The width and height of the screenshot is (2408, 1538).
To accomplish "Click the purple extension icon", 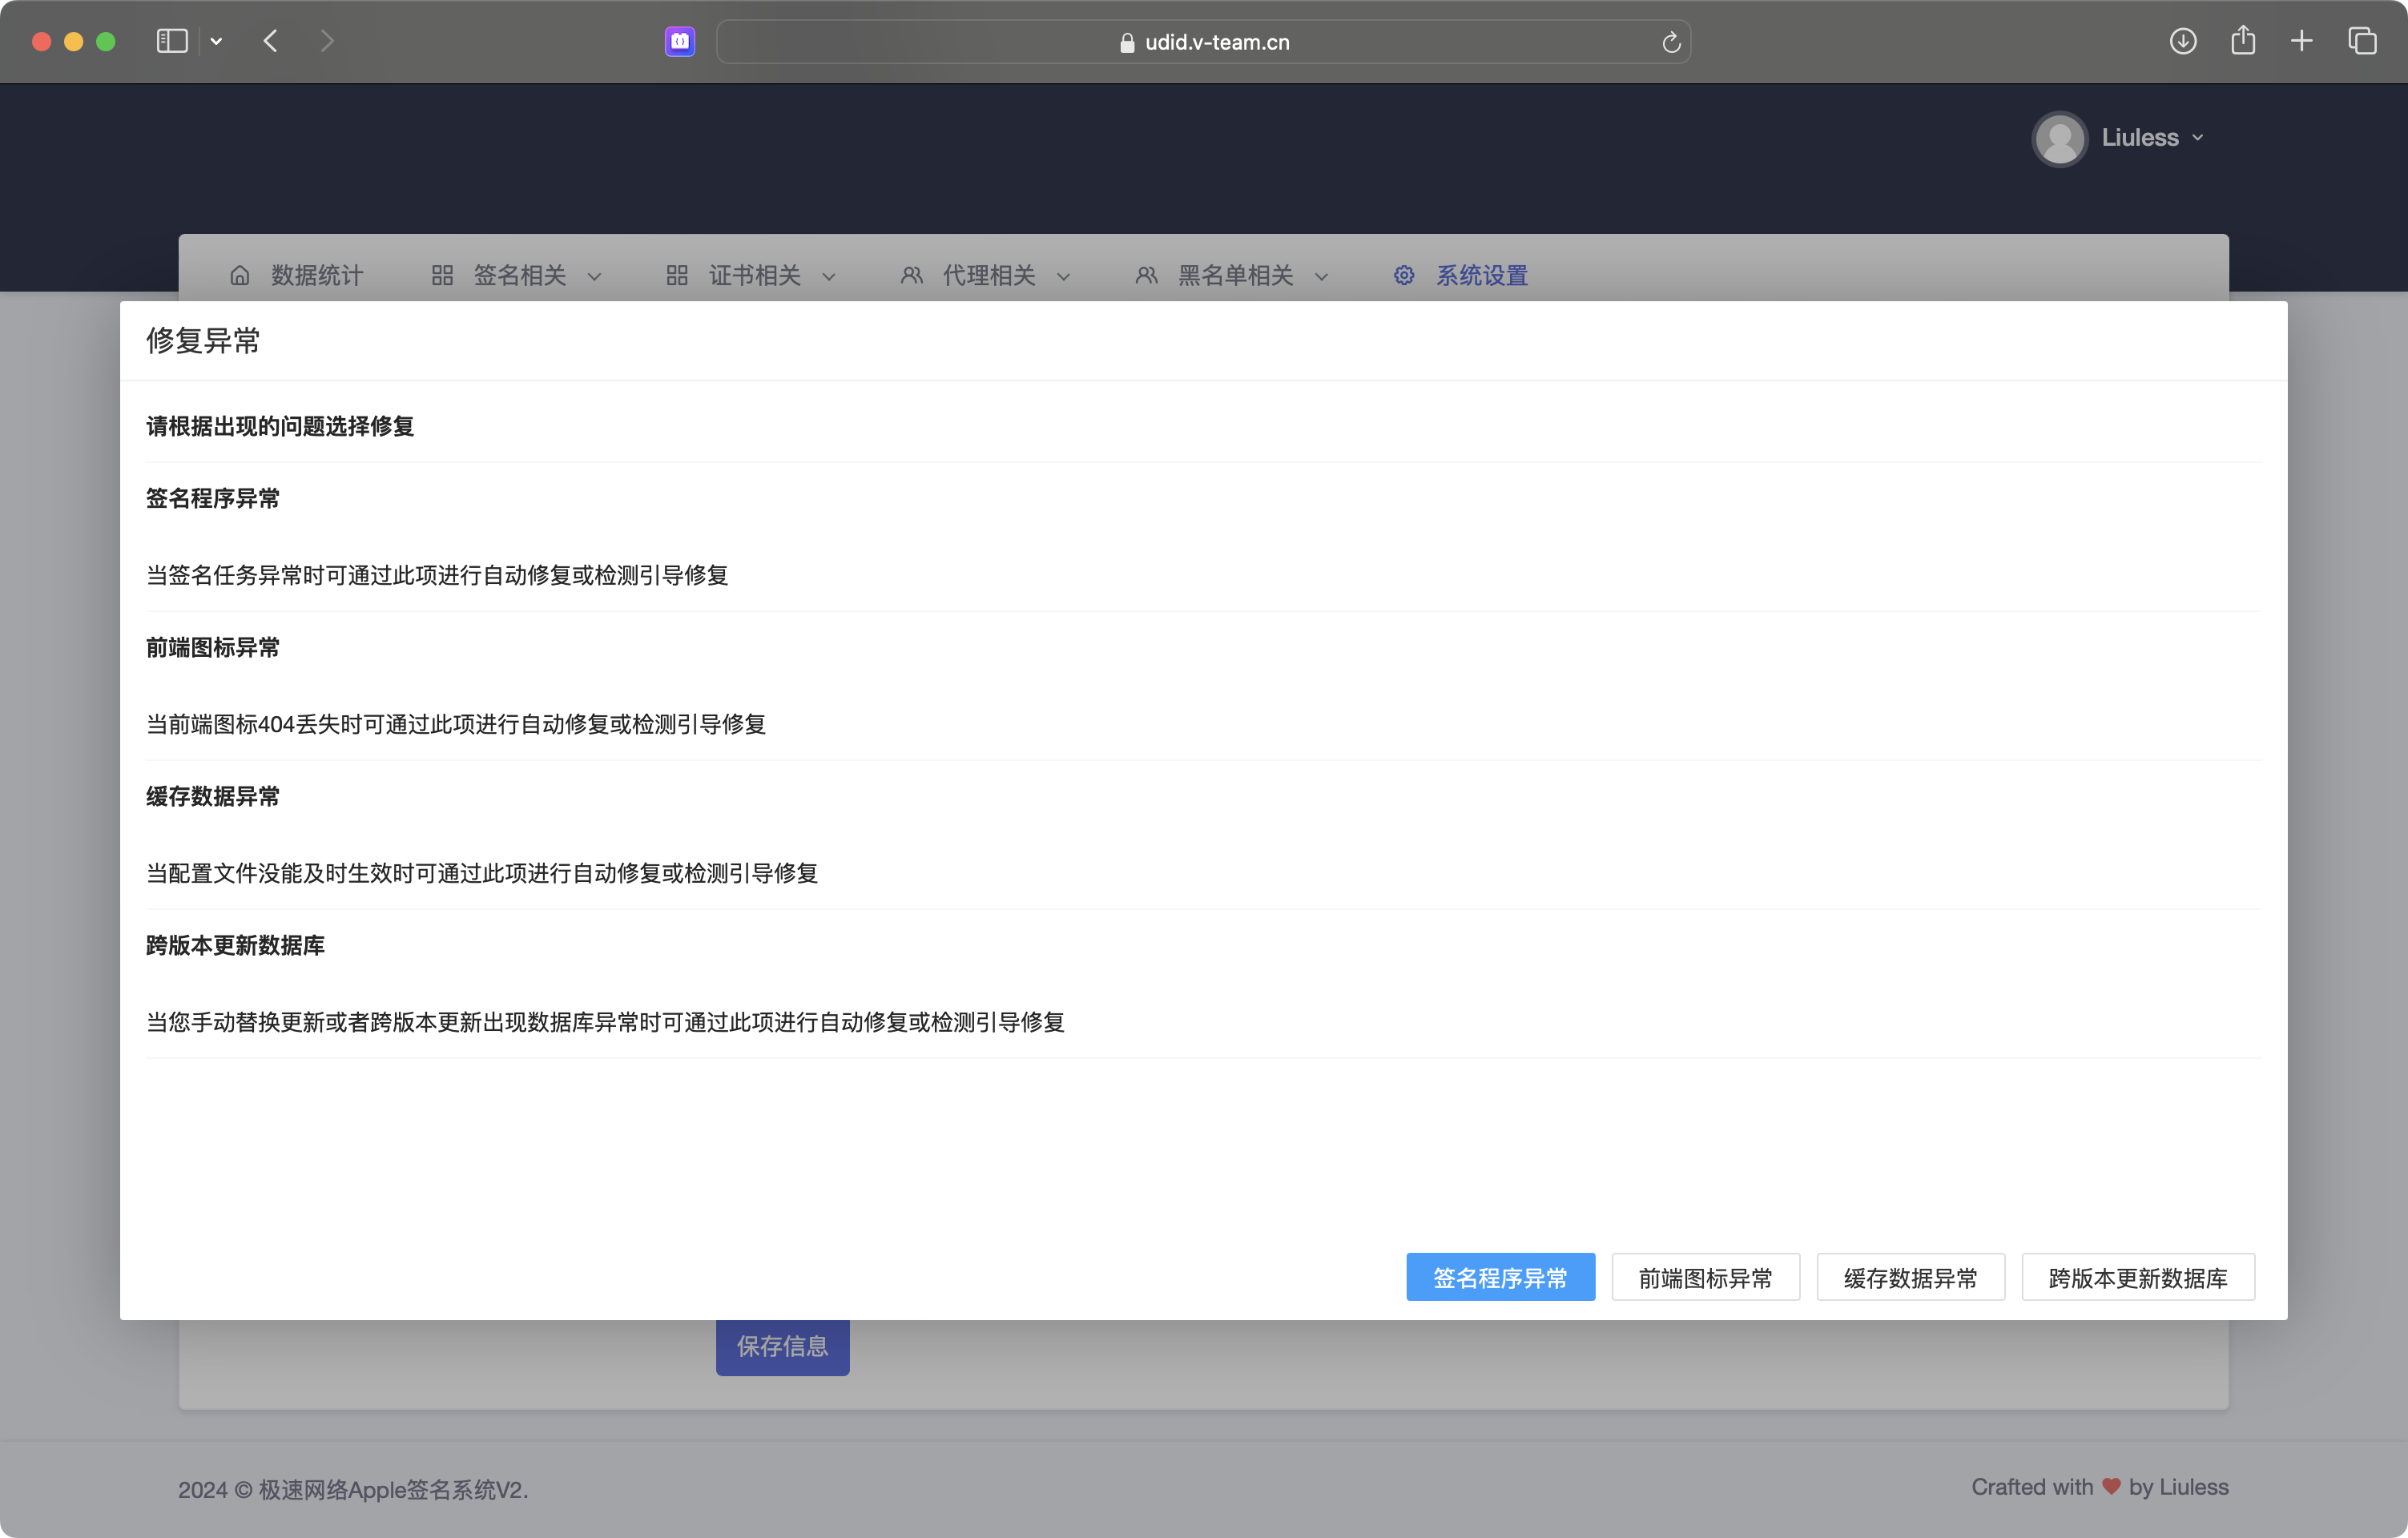I will (x=680, y=41).
